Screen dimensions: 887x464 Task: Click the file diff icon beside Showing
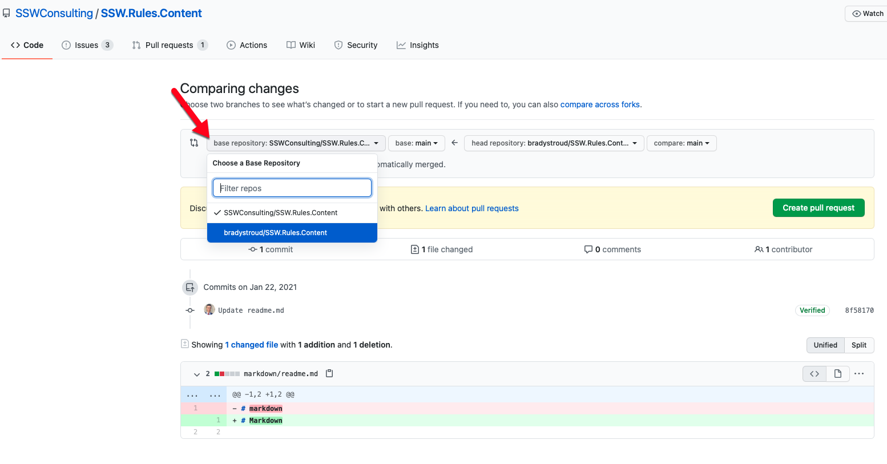click(x=185, y=344)
